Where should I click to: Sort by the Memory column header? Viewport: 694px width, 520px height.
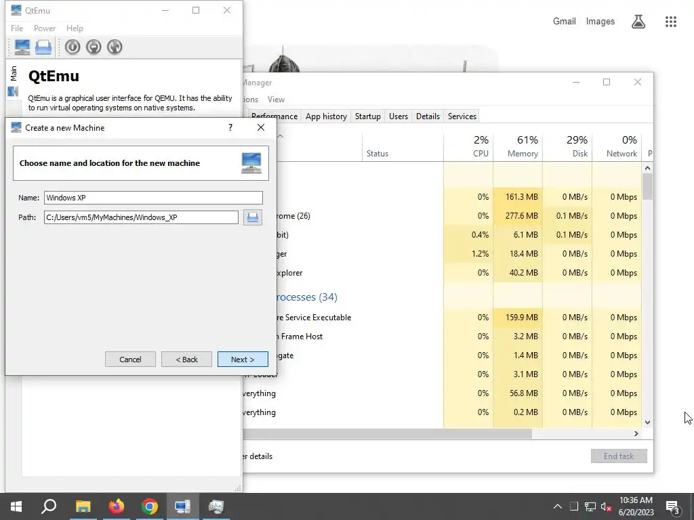518,146
